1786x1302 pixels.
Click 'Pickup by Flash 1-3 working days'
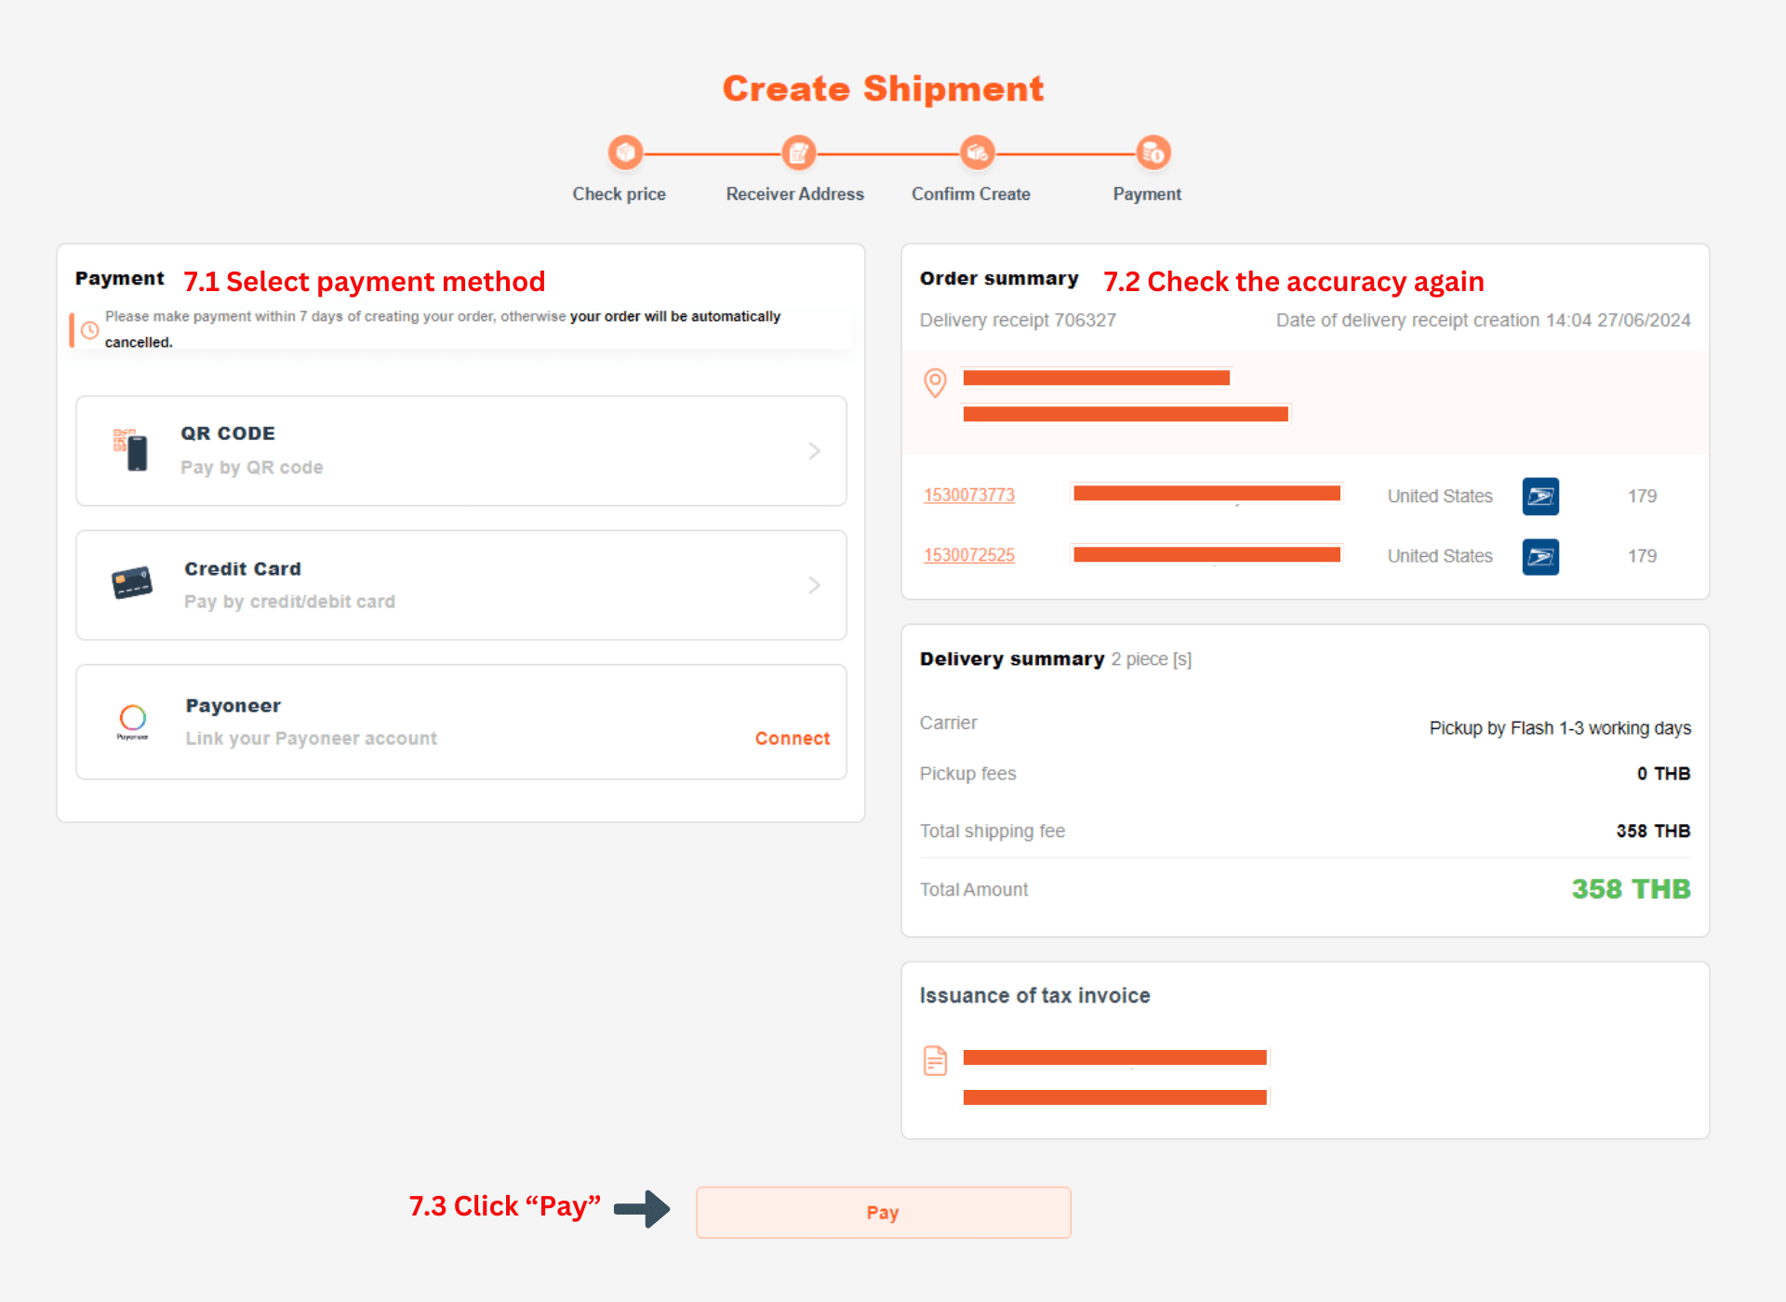click(x=1560, y=728)
